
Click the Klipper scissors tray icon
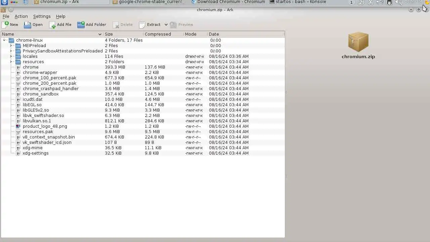[371, 2]
